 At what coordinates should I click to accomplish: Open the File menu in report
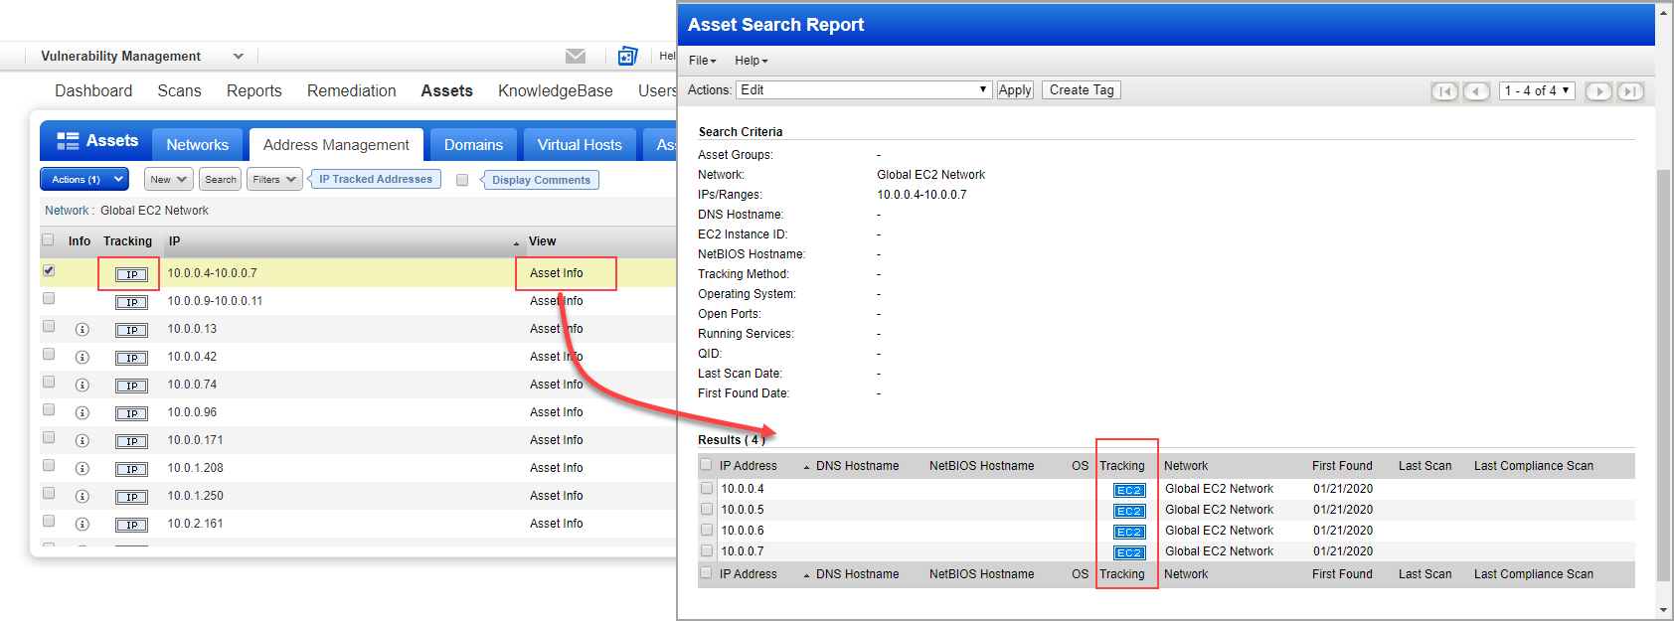point(702,61)
